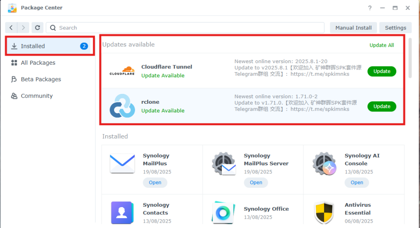Screen dimensions: 420x228
Task: Select the Installed sidebar tab
Action: [x=50, y=46]
